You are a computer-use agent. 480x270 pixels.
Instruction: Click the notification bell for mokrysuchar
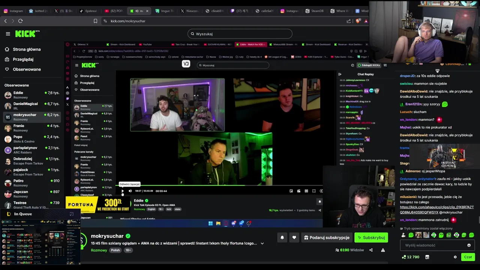(x=282, y=237)
